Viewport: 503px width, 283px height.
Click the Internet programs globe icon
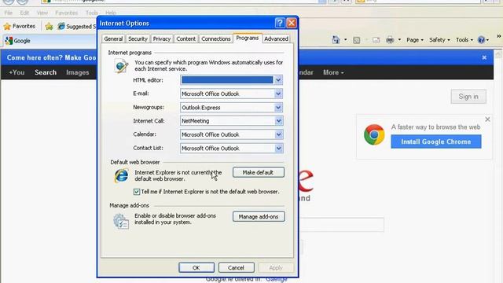point(121,66)
